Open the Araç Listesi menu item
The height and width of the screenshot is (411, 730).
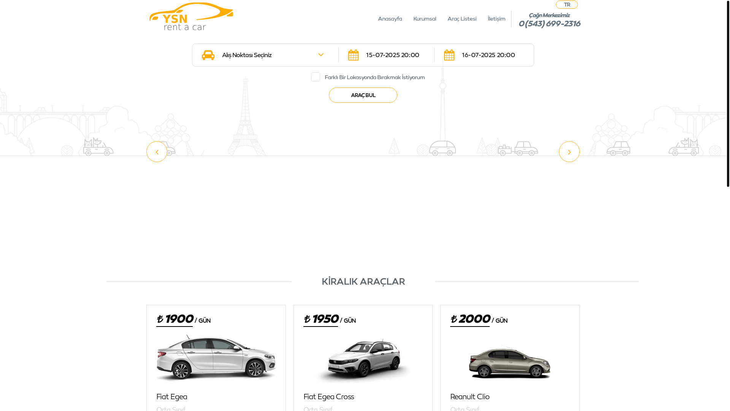pyautogui.click(x=462, y=19)
